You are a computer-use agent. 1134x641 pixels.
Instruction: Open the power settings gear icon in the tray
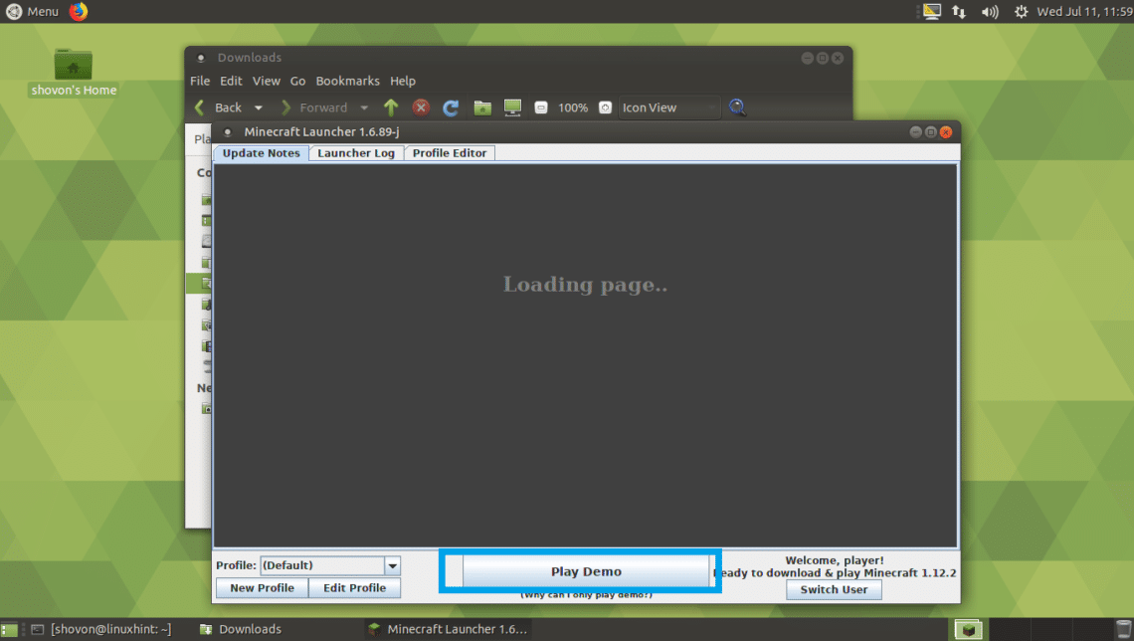[1021, 12]
